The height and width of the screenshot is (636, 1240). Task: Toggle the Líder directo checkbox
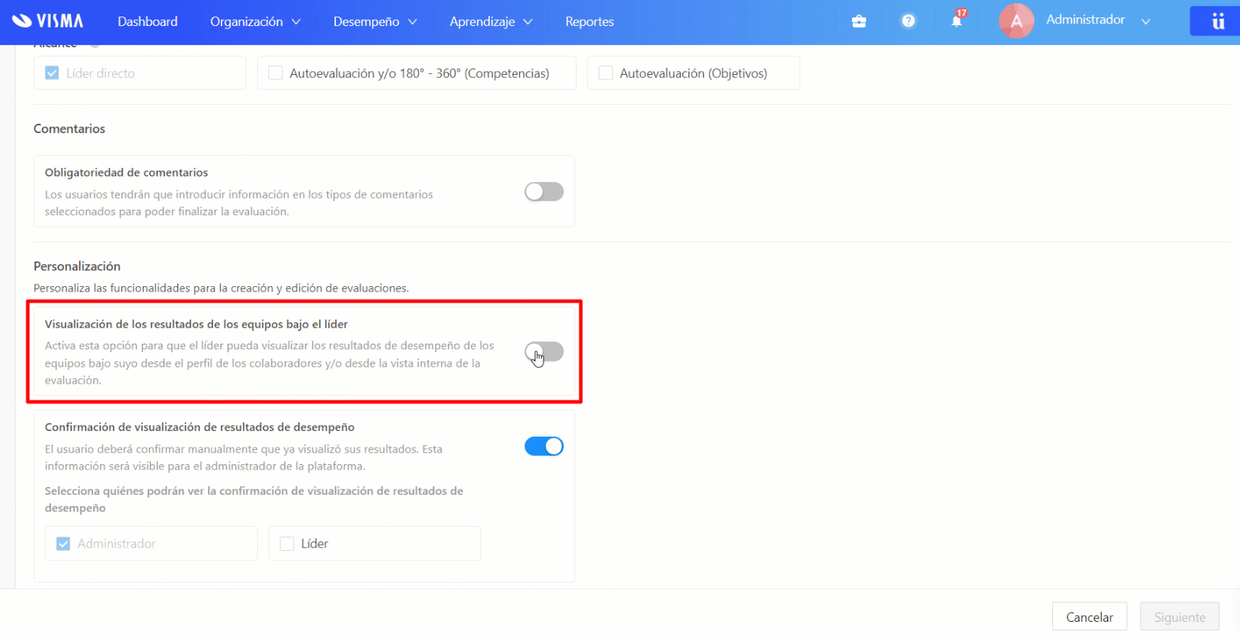coord(52,73)
